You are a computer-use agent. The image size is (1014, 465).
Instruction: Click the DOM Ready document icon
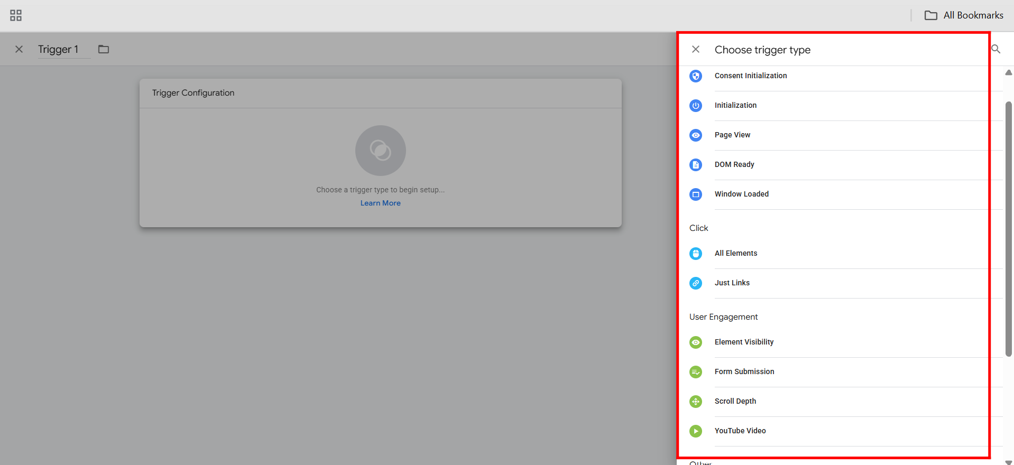point(696,165)
